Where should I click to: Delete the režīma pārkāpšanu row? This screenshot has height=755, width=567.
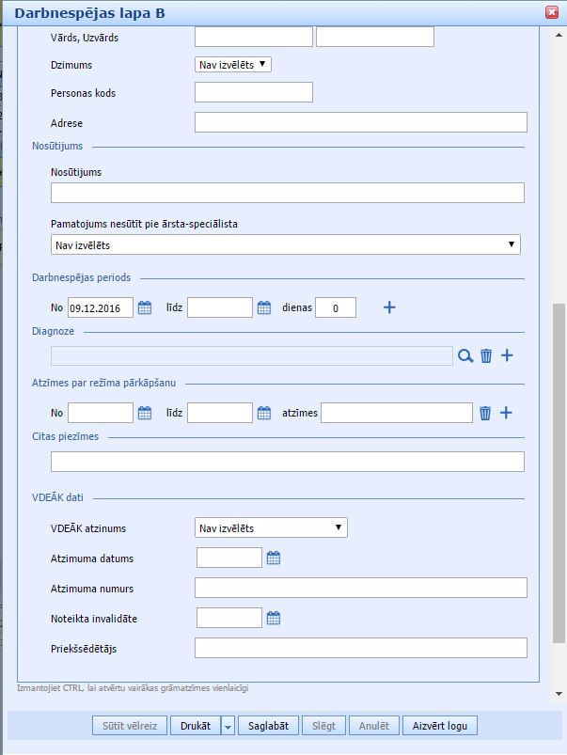click(x=486, y=413)
